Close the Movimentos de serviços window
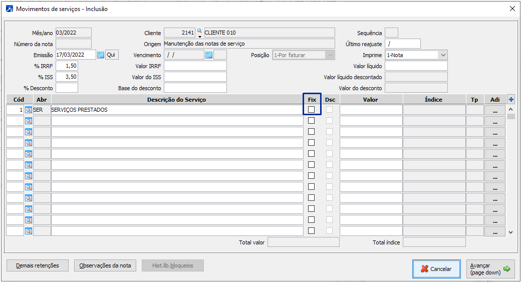The image size is (523, 283). (x=512, y=9)
